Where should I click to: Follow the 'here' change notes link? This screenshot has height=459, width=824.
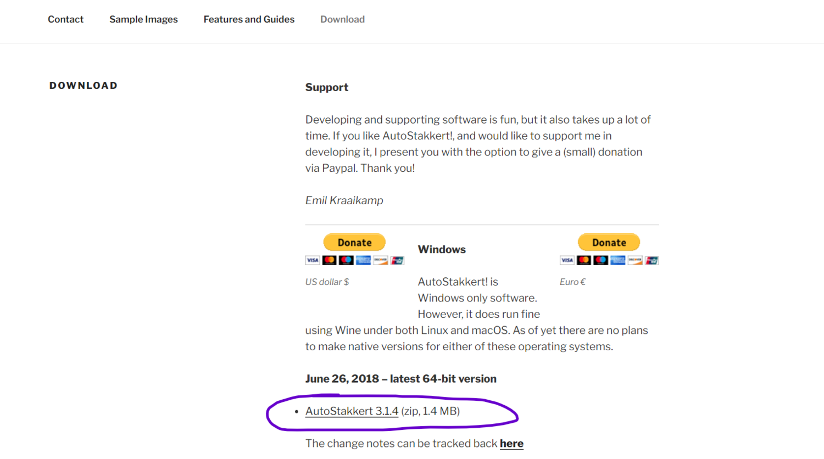coord(511,444)
